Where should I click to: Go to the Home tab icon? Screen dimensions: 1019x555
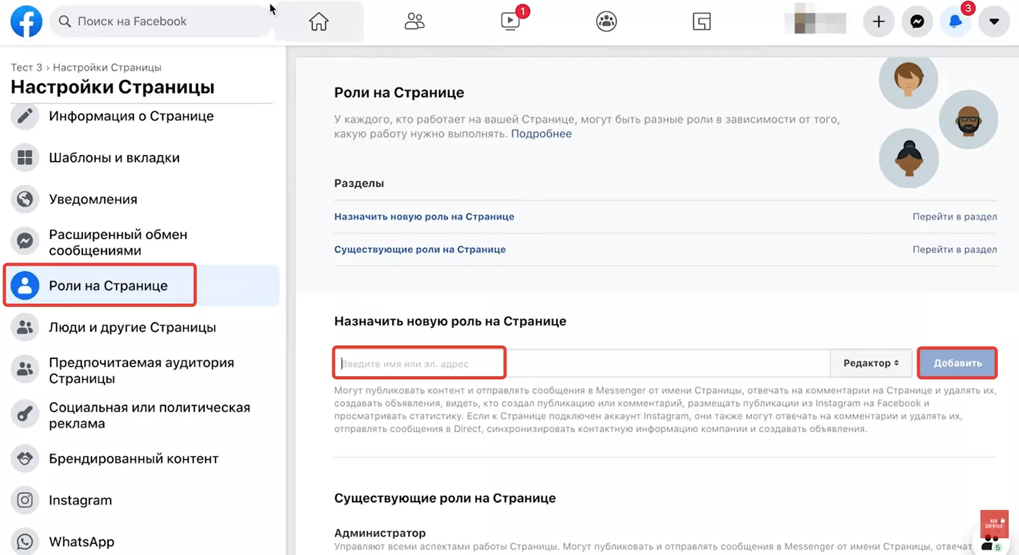(x=319, y=21)
